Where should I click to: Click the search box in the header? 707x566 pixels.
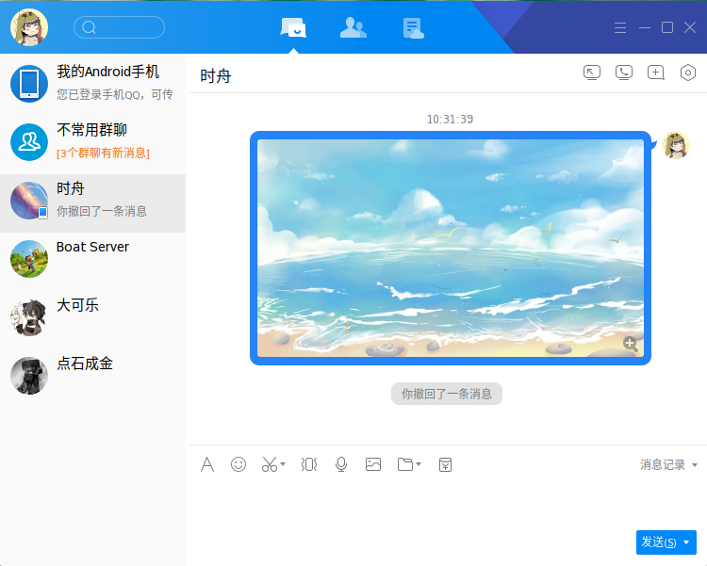point(119,27)
